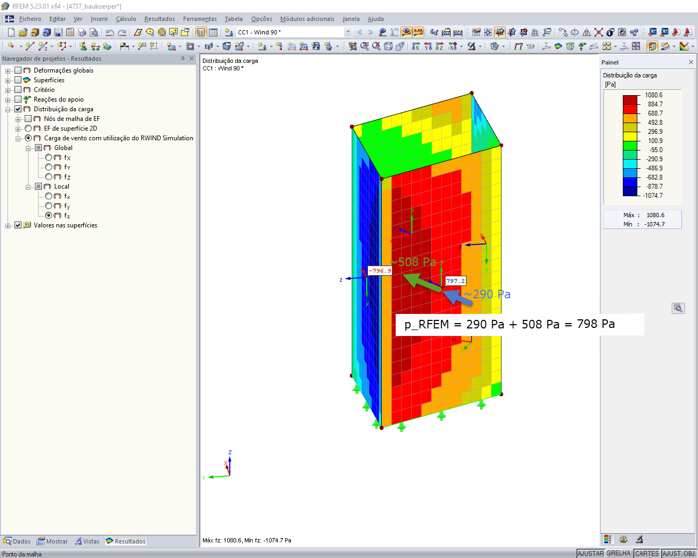Open the Ferramentas menu
Image resolution: width=698 pixels, height=558 pixels.
pos(200,19)
